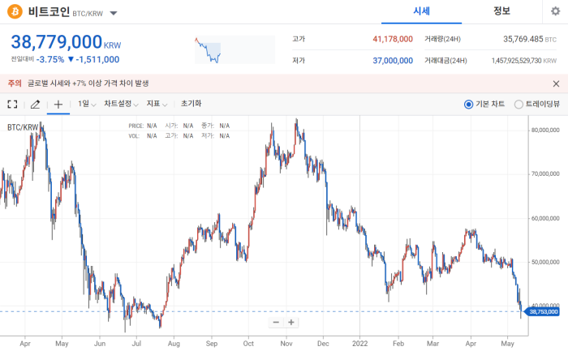Open the BTC/KRW market selector arrow

click(114, 14)
